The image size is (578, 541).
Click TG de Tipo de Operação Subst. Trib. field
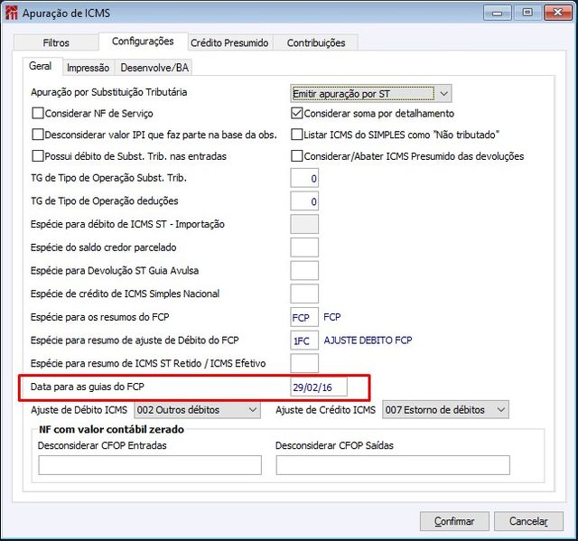pyautogui.click(x=304, y=178)
